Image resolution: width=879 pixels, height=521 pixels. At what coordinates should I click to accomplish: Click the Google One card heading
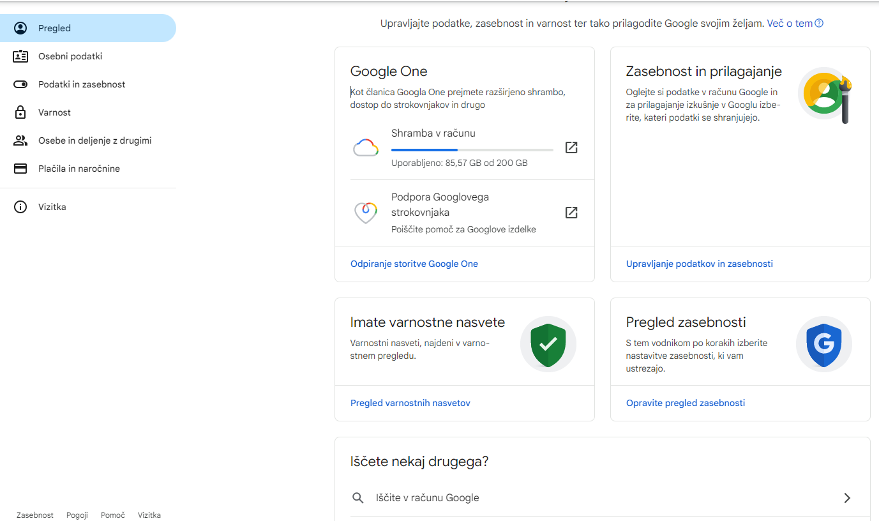click(389, 72)
